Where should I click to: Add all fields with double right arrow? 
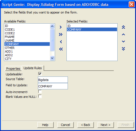61,35
